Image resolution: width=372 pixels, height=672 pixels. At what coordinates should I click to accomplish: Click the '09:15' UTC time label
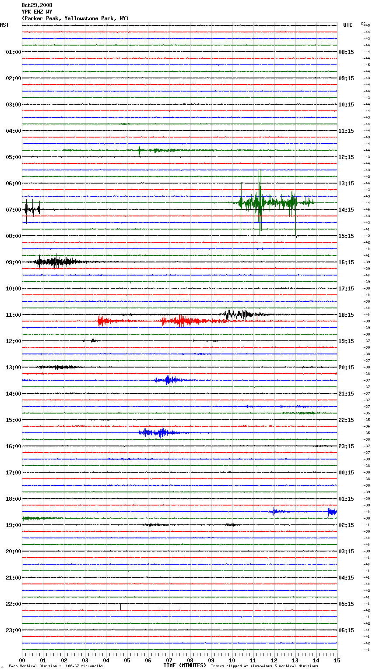click(346, 78)
